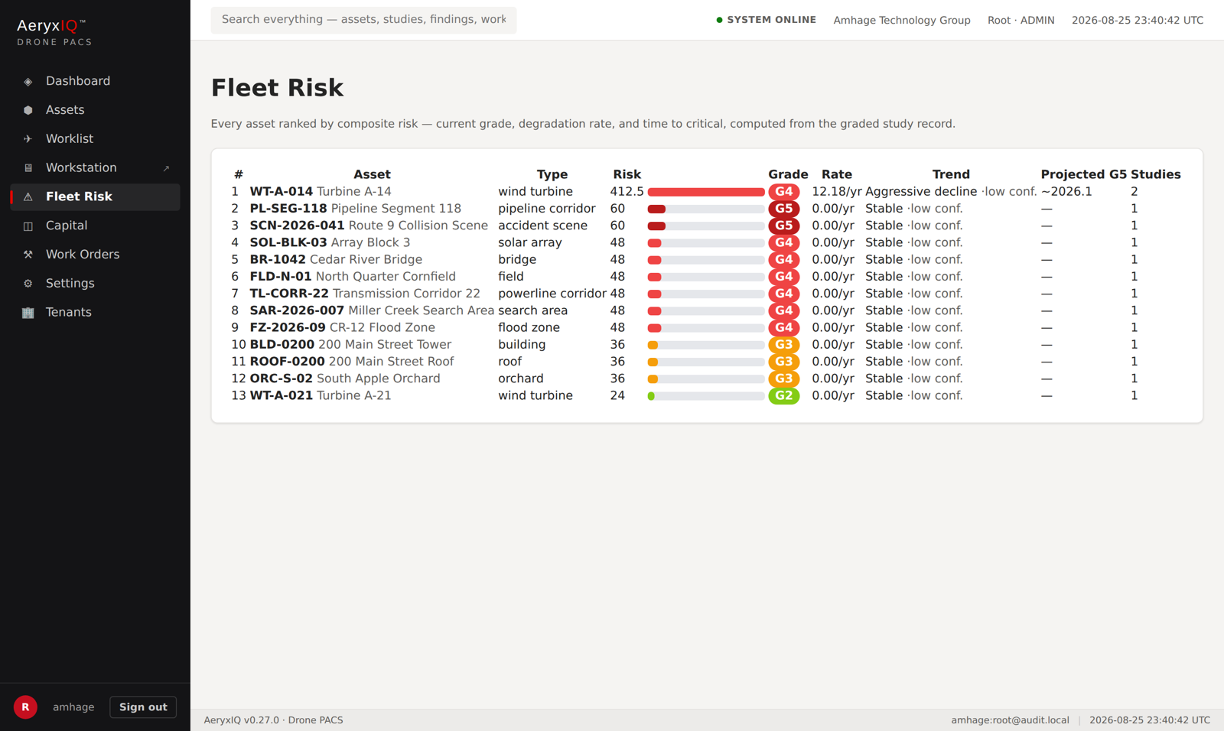Click the risk bar for WT-A-021
The width and height of the screenshot is (1224, 731).
706,396
